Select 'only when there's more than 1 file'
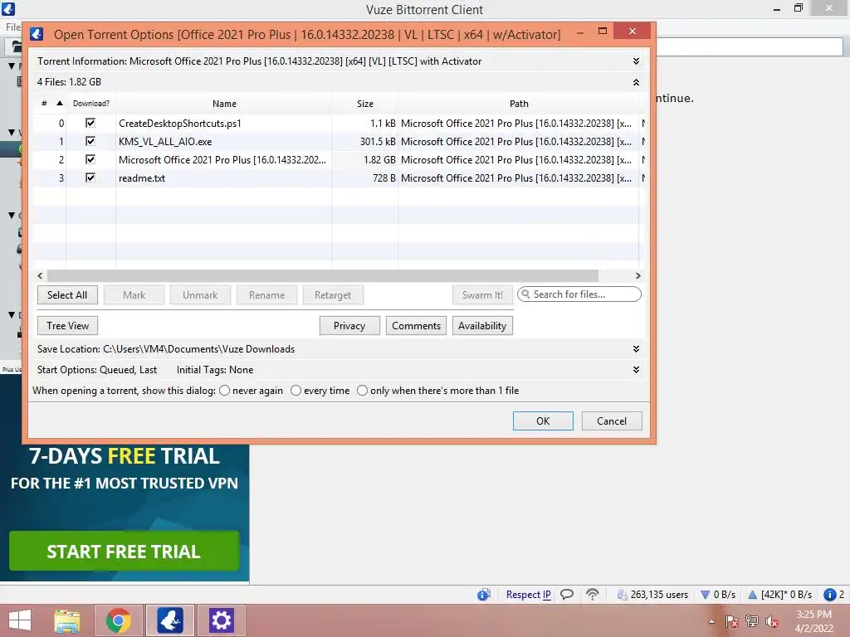The image size is (850, 637). point(362,391)
